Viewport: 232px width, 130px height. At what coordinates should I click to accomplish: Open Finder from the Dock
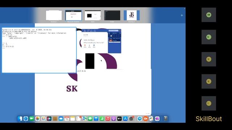(20, 118)
